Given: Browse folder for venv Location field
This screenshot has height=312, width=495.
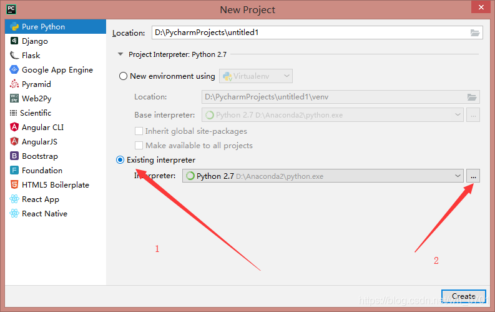Looking at the screenshot, I should (x=472, y=97).
